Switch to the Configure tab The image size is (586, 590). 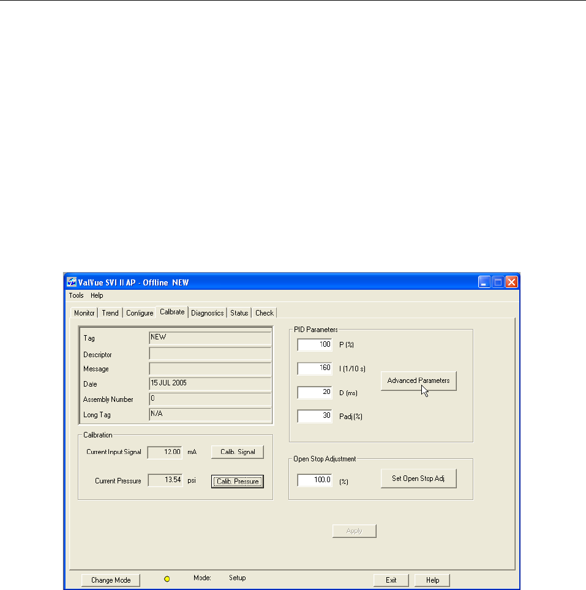[x=140, y=312]
